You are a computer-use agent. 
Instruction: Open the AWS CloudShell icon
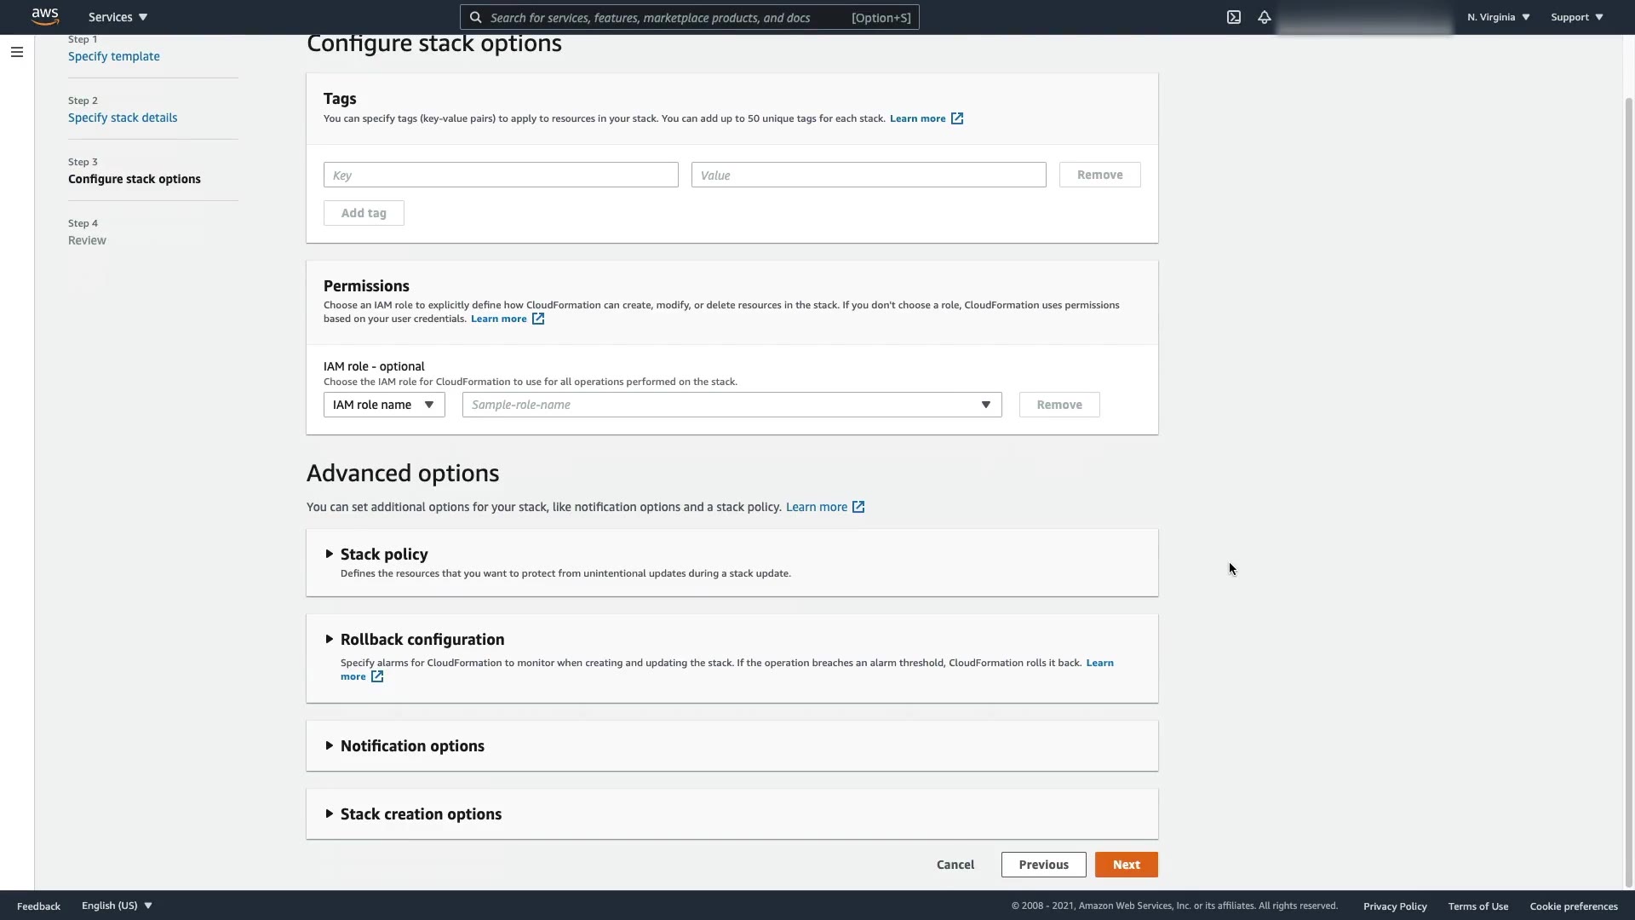click(1233, 17)
